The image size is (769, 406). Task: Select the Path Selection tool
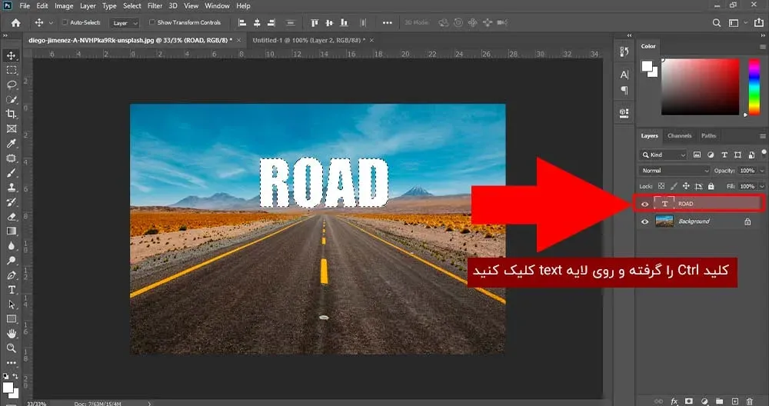12,304
